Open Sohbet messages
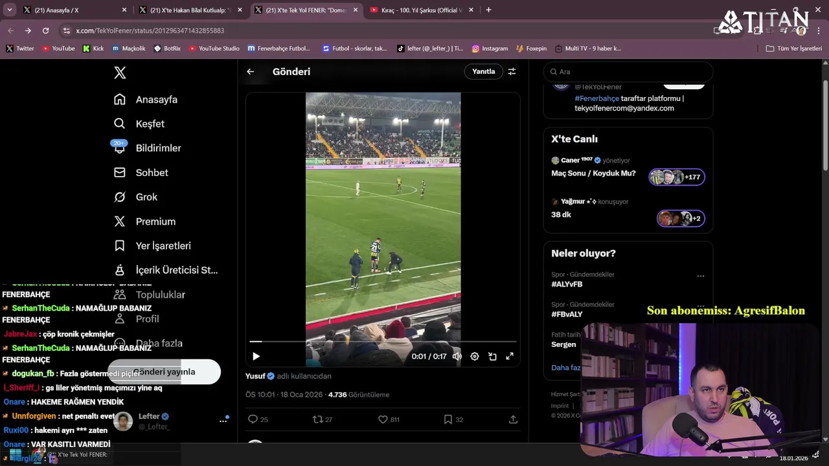829x466 pixels. point(141,173)
